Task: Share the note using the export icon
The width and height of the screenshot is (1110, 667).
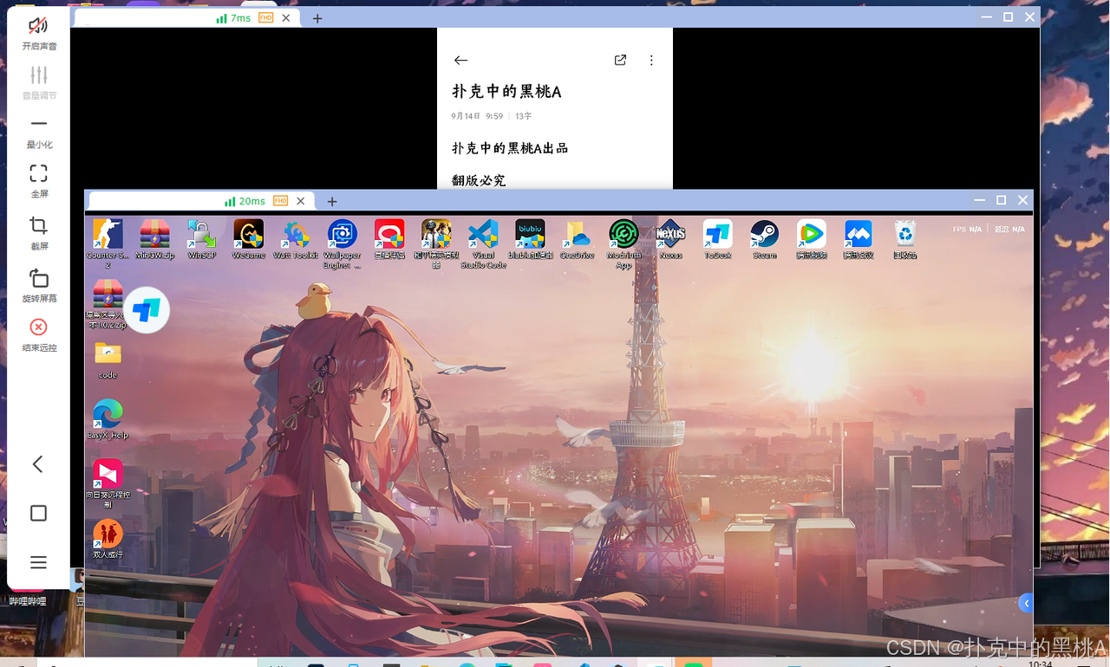Action: tap(620, 61)
